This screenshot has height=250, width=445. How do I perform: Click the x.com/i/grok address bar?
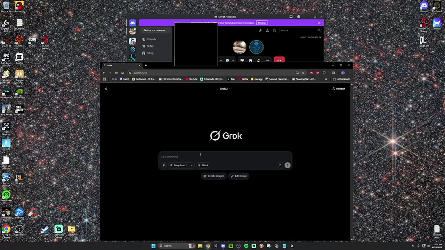[x=212, y=73]
